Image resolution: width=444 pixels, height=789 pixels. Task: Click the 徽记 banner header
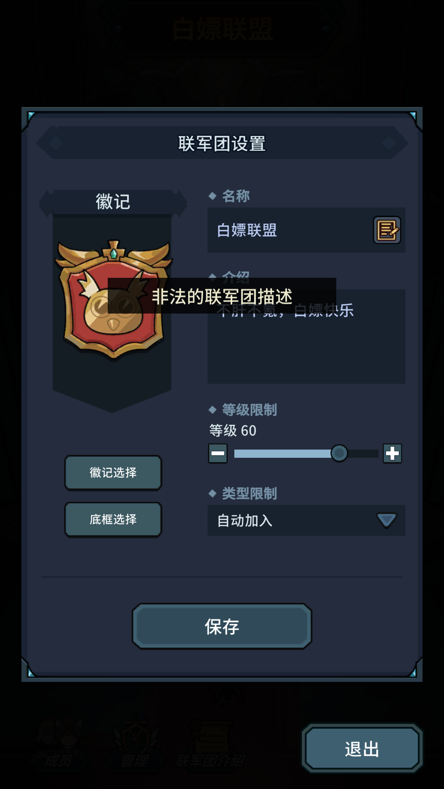(113, 202)
